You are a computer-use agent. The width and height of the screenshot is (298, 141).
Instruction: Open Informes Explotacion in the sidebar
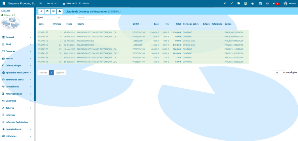(17, 122)
